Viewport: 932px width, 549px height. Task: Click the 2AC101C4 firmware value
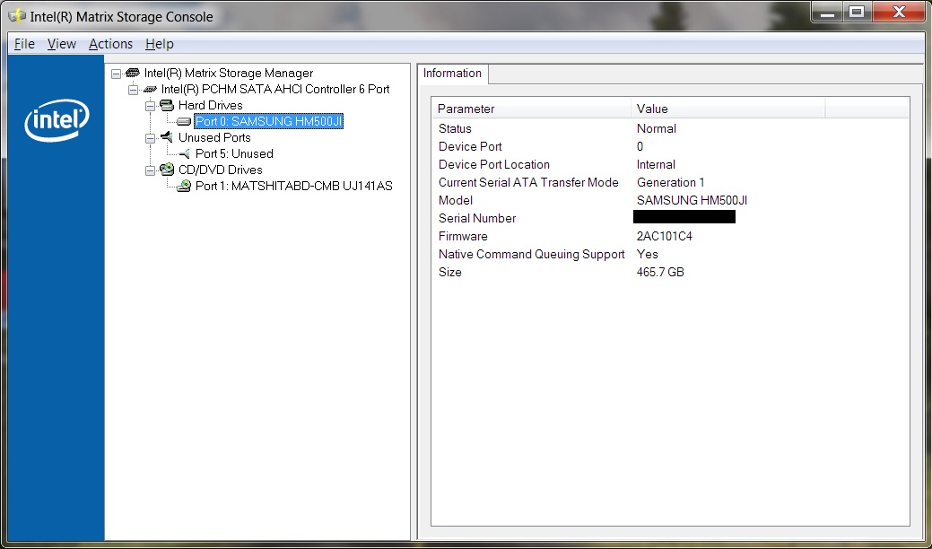tap(665, 236)
